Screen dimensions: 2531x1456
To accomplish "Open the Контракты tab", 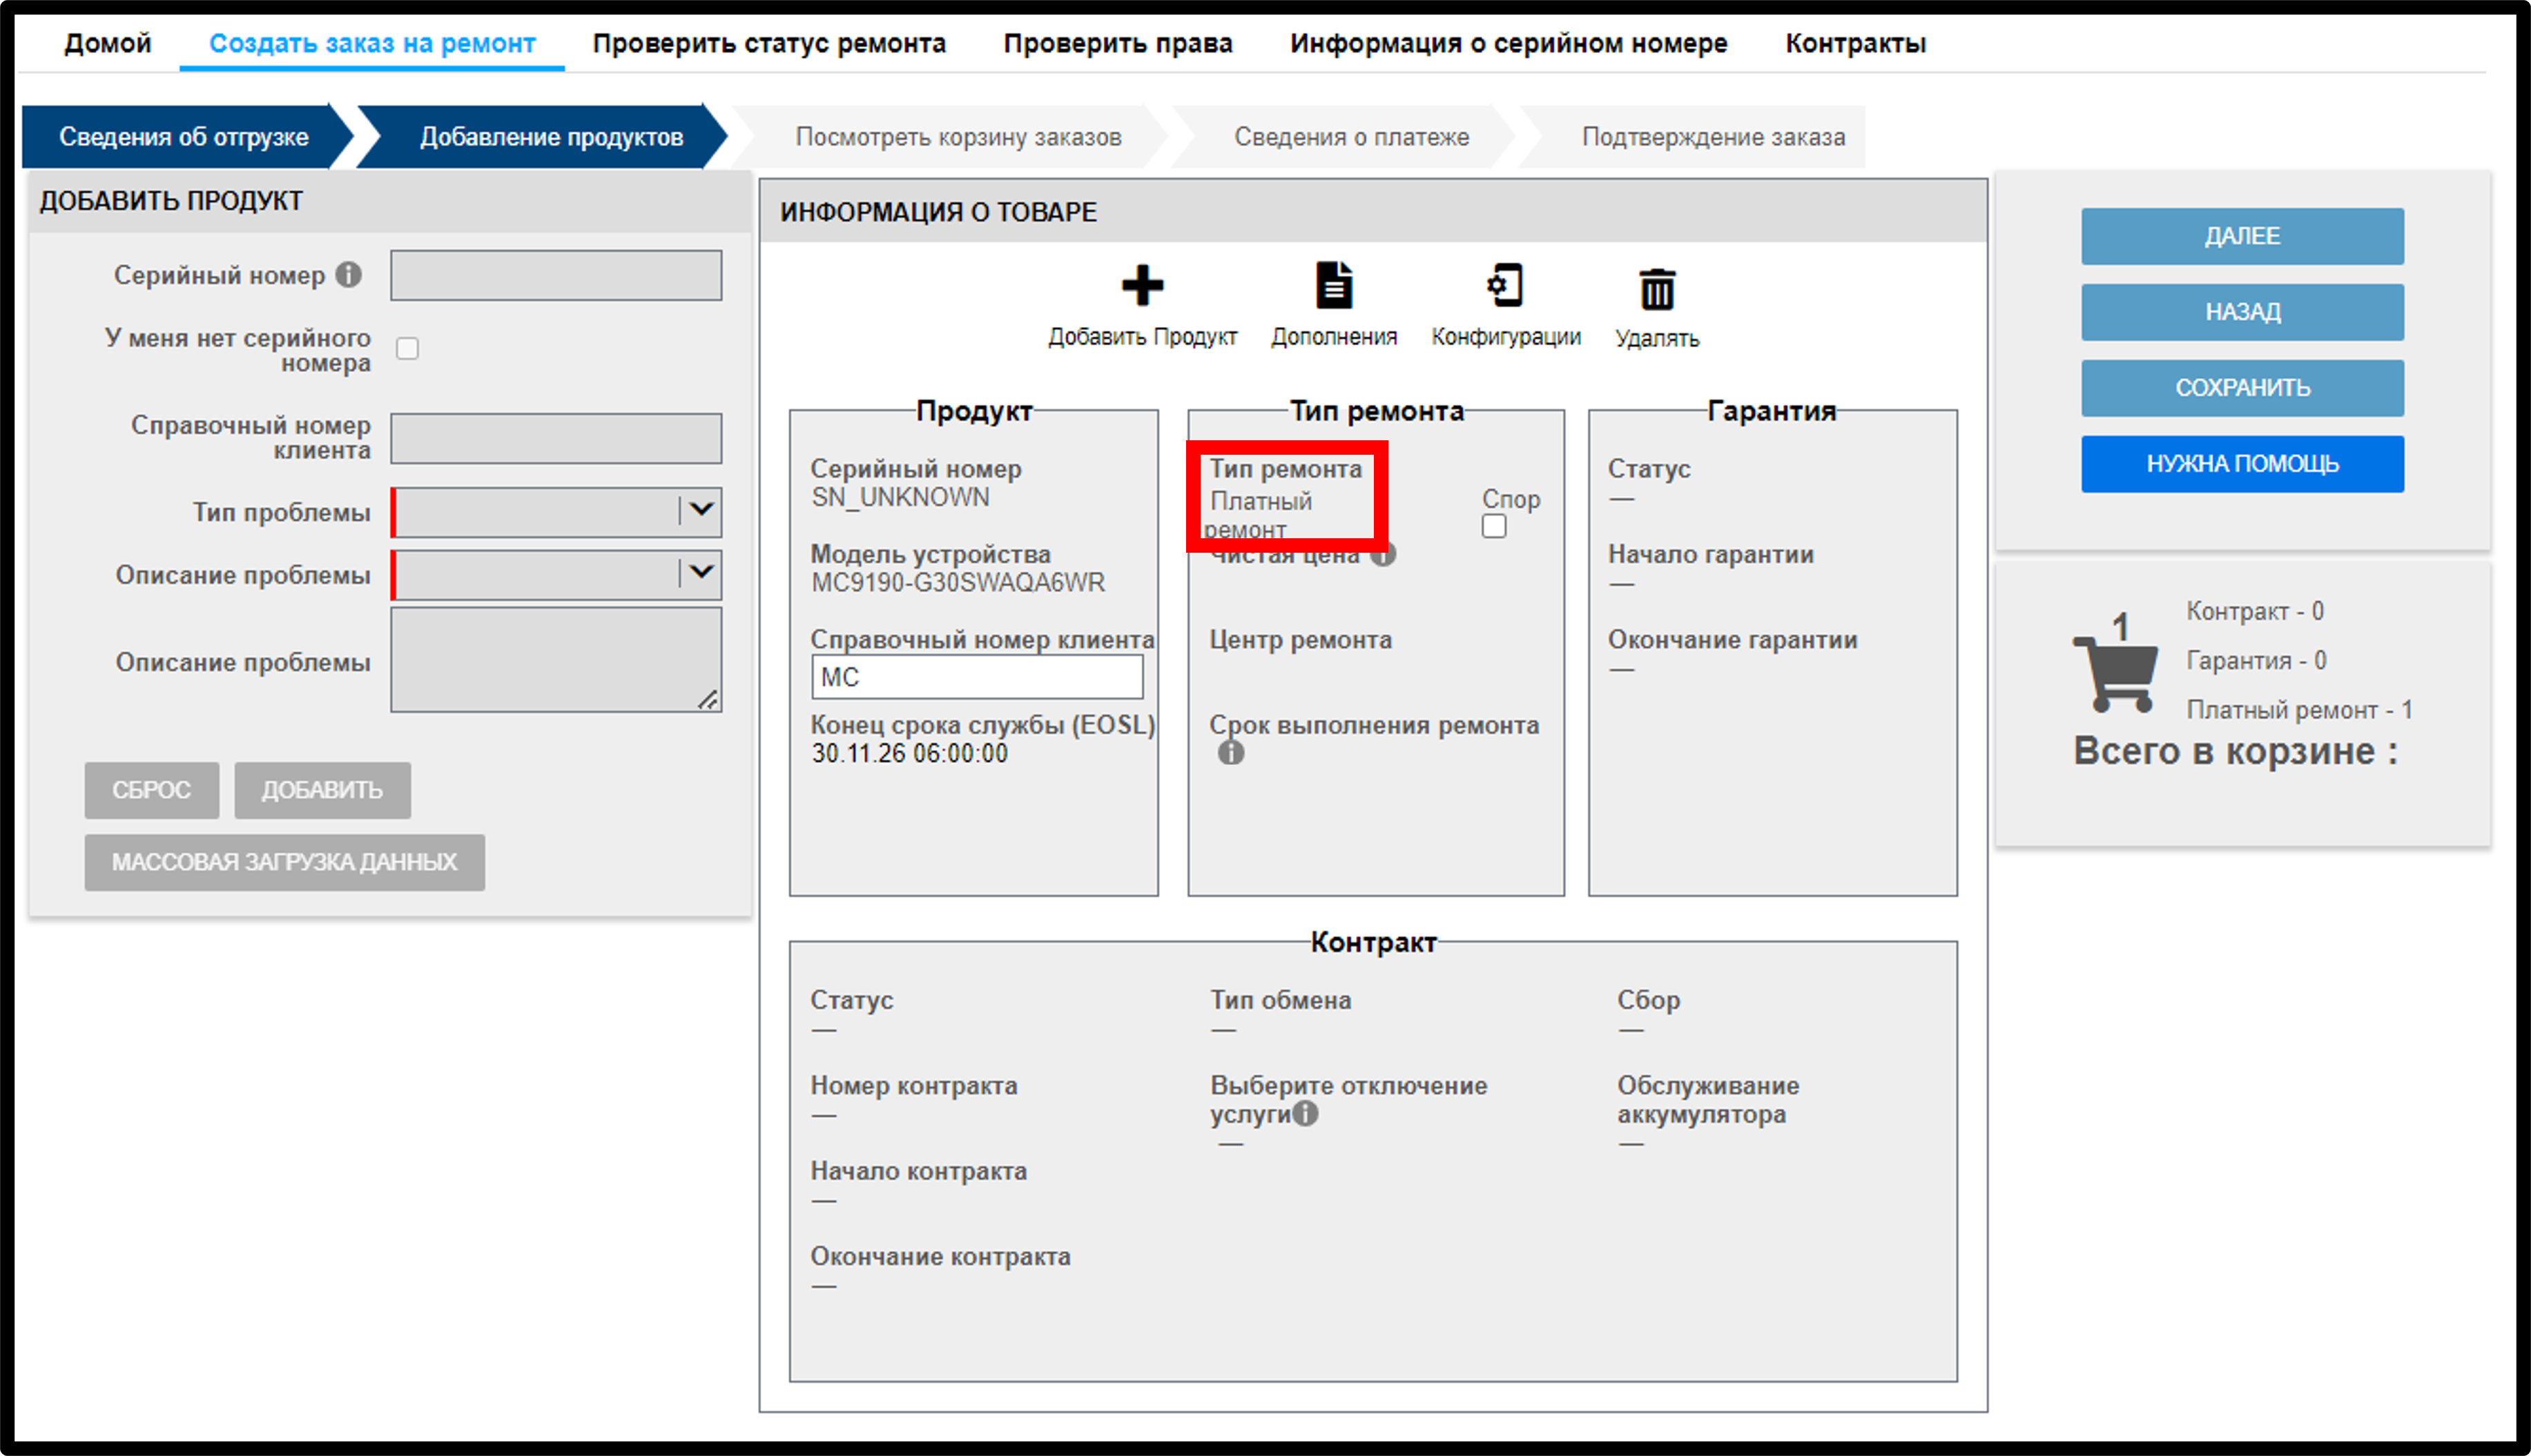I will 1854,43.
